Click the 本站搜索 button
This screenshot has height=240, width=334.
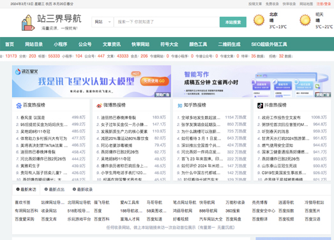tap(233, 22)
